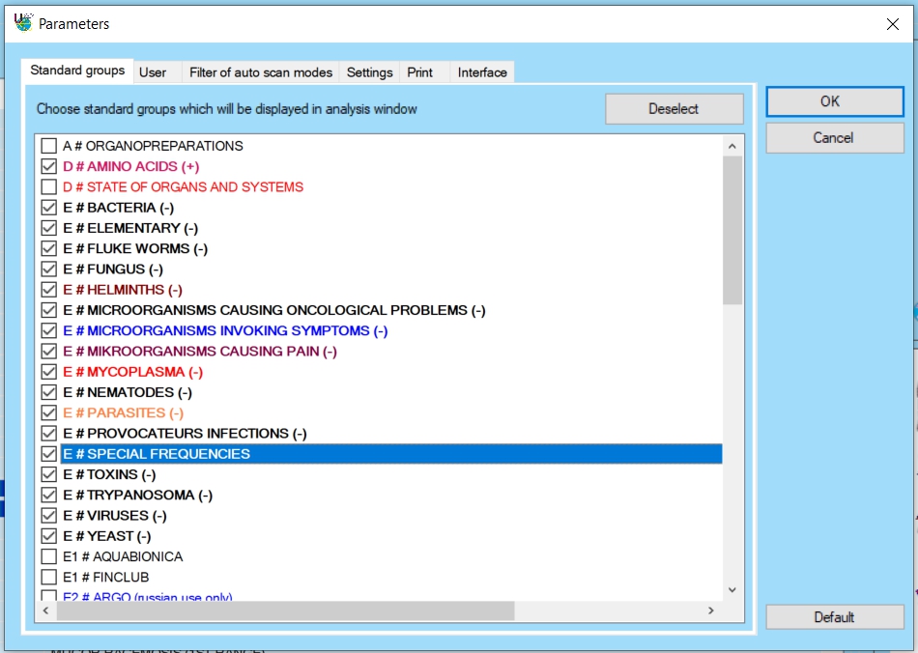Screen dimensions: 918x653
Task: Close the Parameters dialog window
Action: click(892, 24)
